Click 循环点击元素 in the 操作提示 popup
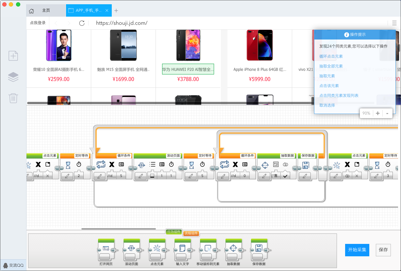401x271 pixels. click(x=331, y=56)
